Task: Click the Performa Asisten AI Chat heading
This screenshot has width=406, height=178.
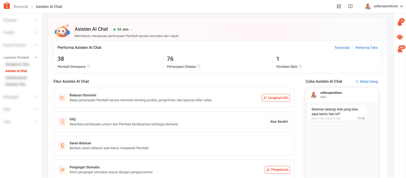Action: (x=79, y=48)
